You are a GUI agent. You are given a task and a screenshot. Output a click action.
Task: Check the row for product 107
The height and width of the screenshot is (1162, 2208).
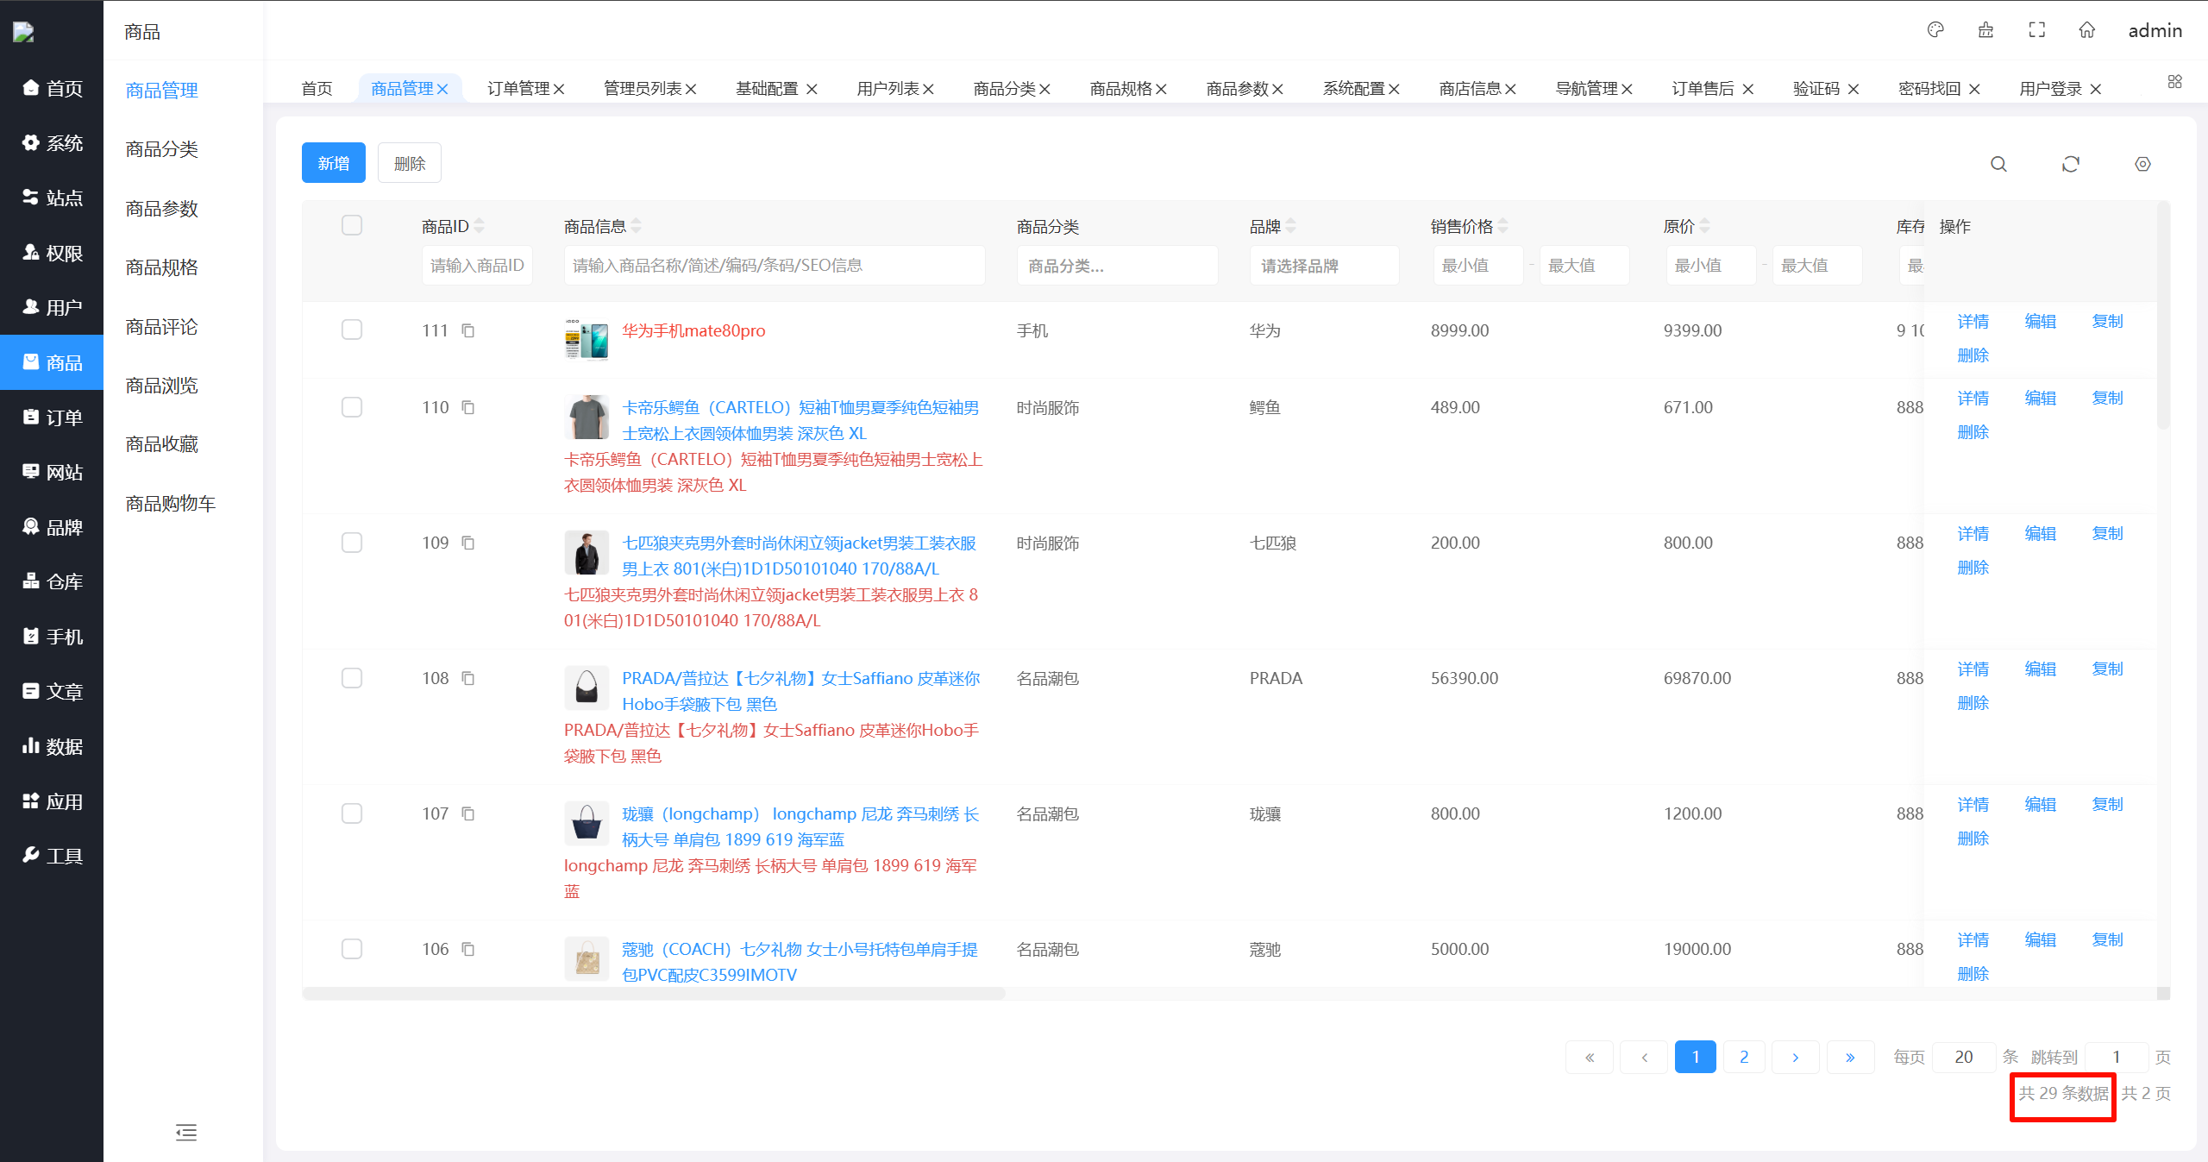pos(352,813)
